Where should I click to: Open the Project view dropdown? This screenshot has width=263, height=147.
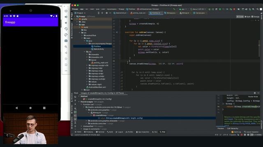pyautogui.click(x=80, y=13)
